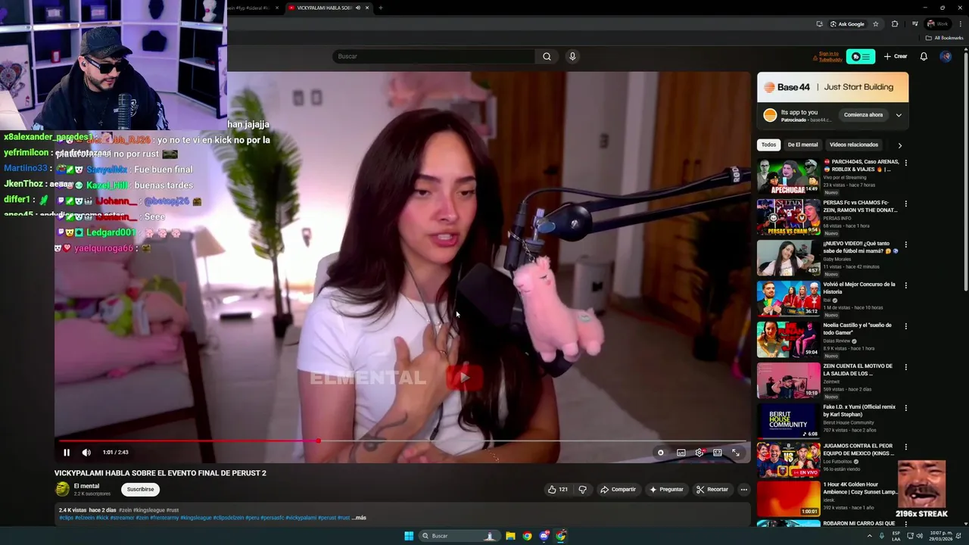Open the Chrome extensions puzzle icon
The image size is (969, 545).
click(x=895, y=23)
